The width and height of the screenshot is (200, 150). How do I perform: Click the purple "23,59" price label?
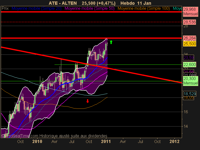[x=188, y=57]
